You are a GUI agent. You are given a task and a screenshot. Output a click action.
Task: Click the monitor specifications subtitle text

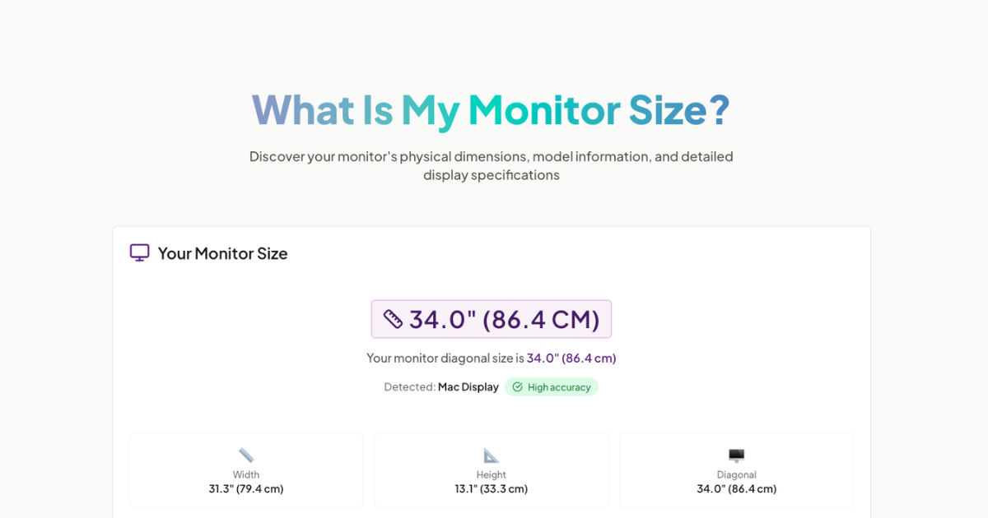(491, 165)
